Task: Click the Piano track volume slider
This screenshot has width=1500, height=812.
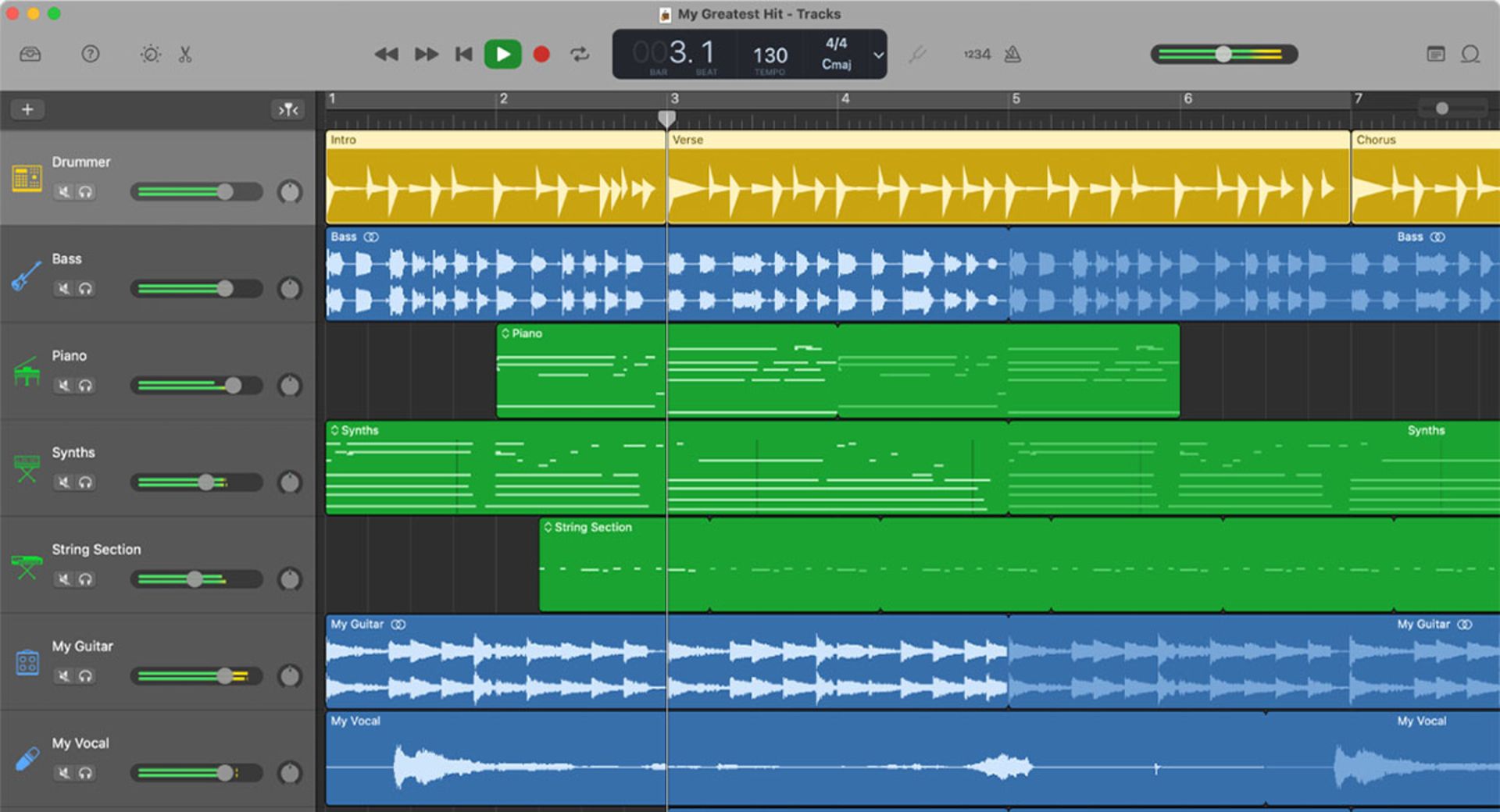Action: tap(196, 386)
